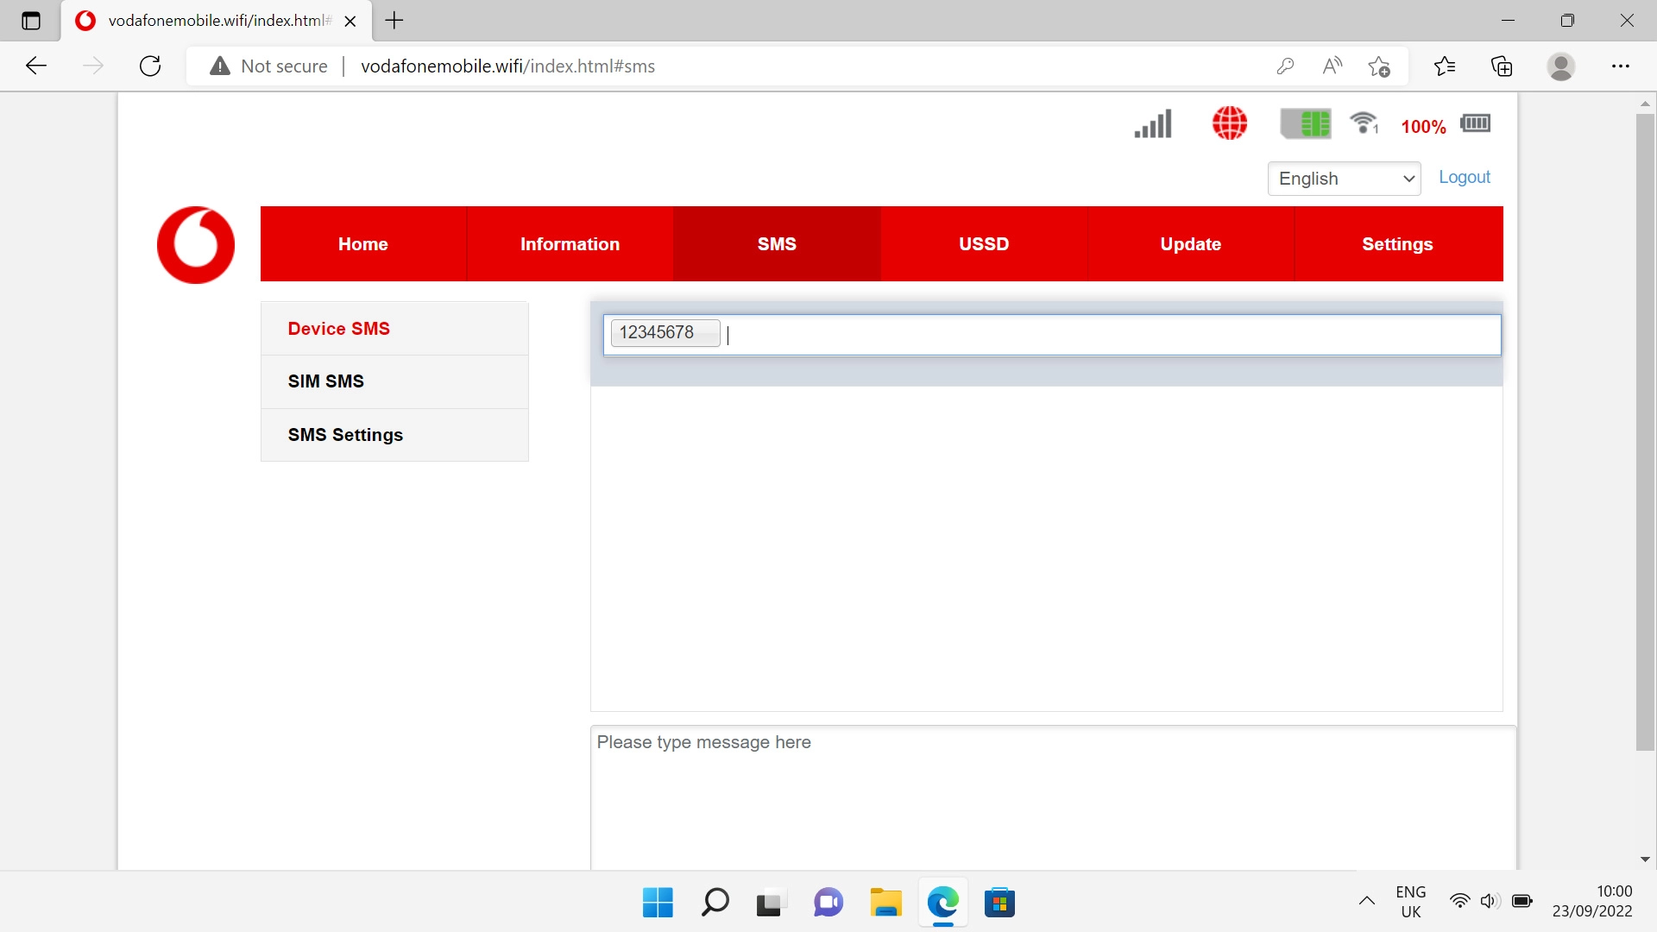
Task: Click the signal strength bars icon
Action: click(1153, 123)
